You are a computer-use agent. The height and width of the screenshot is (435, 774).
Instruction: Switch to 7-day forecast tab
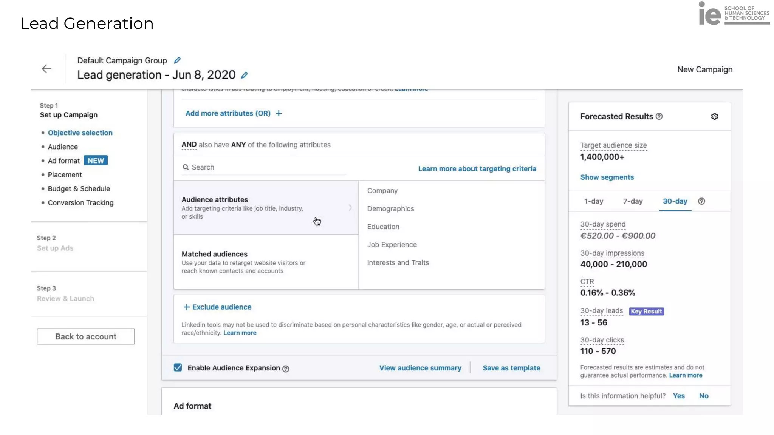[x=633, y=201]
